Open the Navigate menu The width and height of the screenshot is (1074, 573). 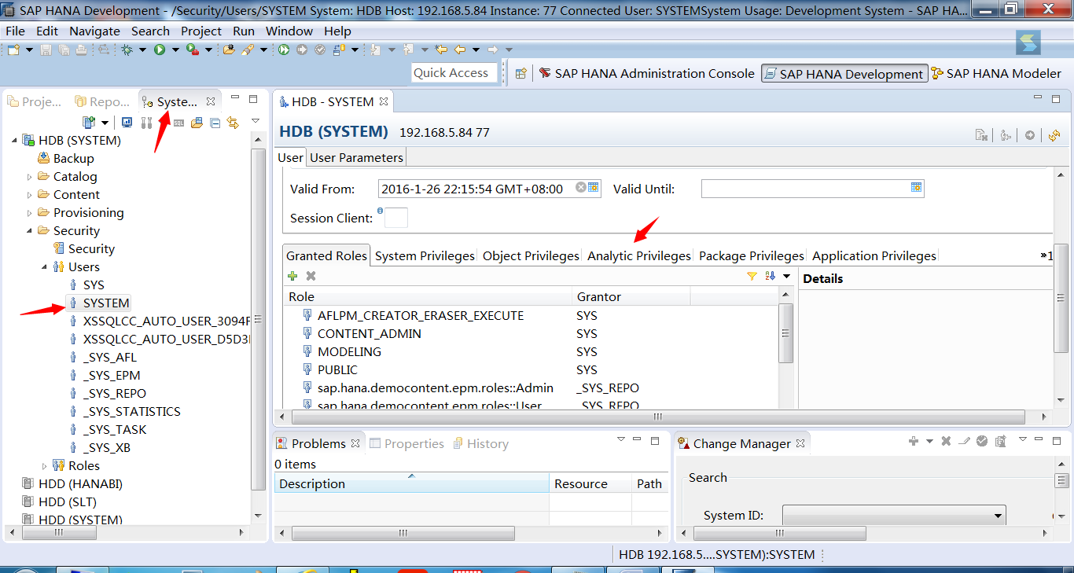click(94, 31)
